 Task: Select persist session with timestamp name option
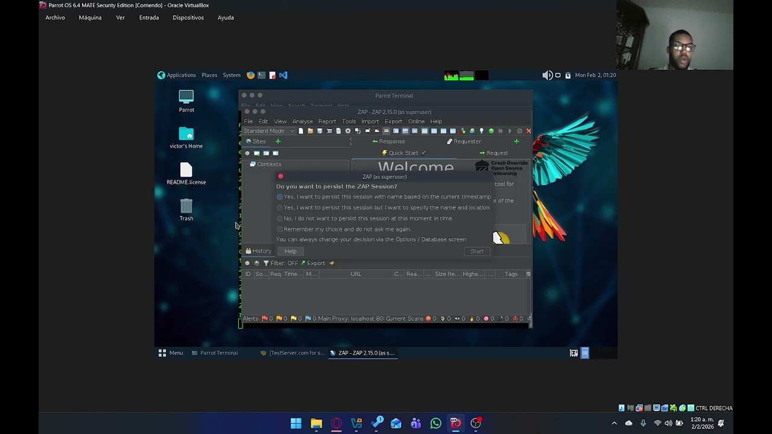pyautogui.click(x=384, y=197)
